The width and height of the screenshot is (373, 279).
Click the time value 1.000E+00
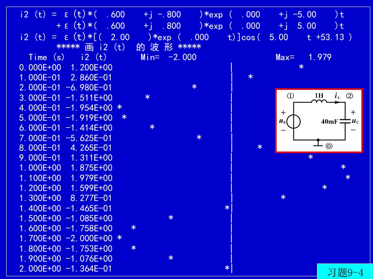(40, 168)
